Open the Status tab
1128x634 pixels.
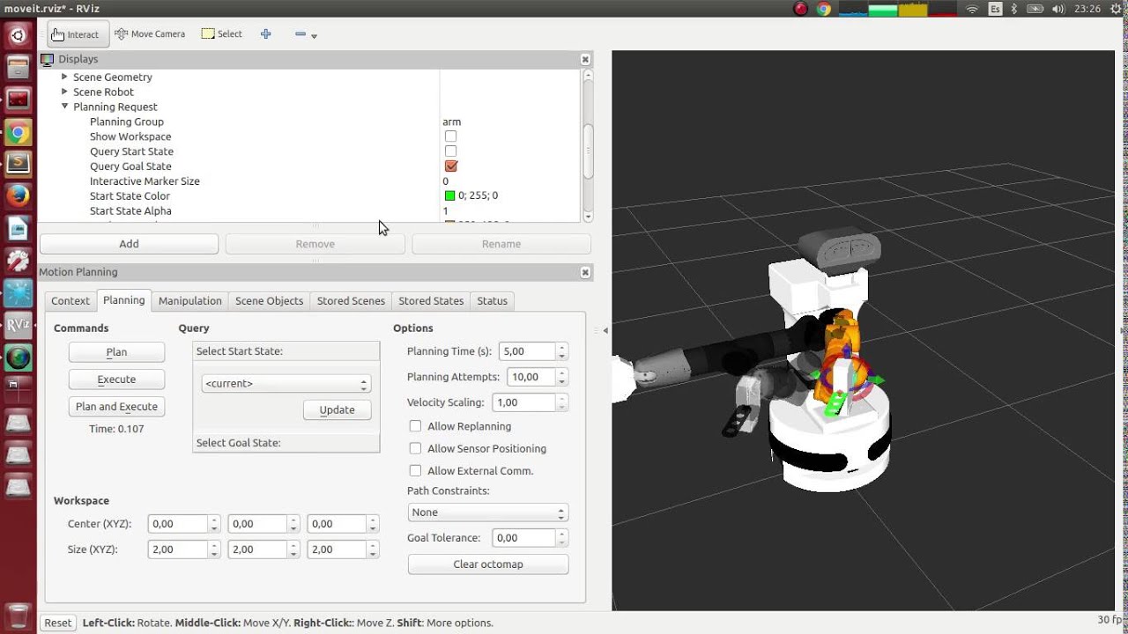point(492,301)
